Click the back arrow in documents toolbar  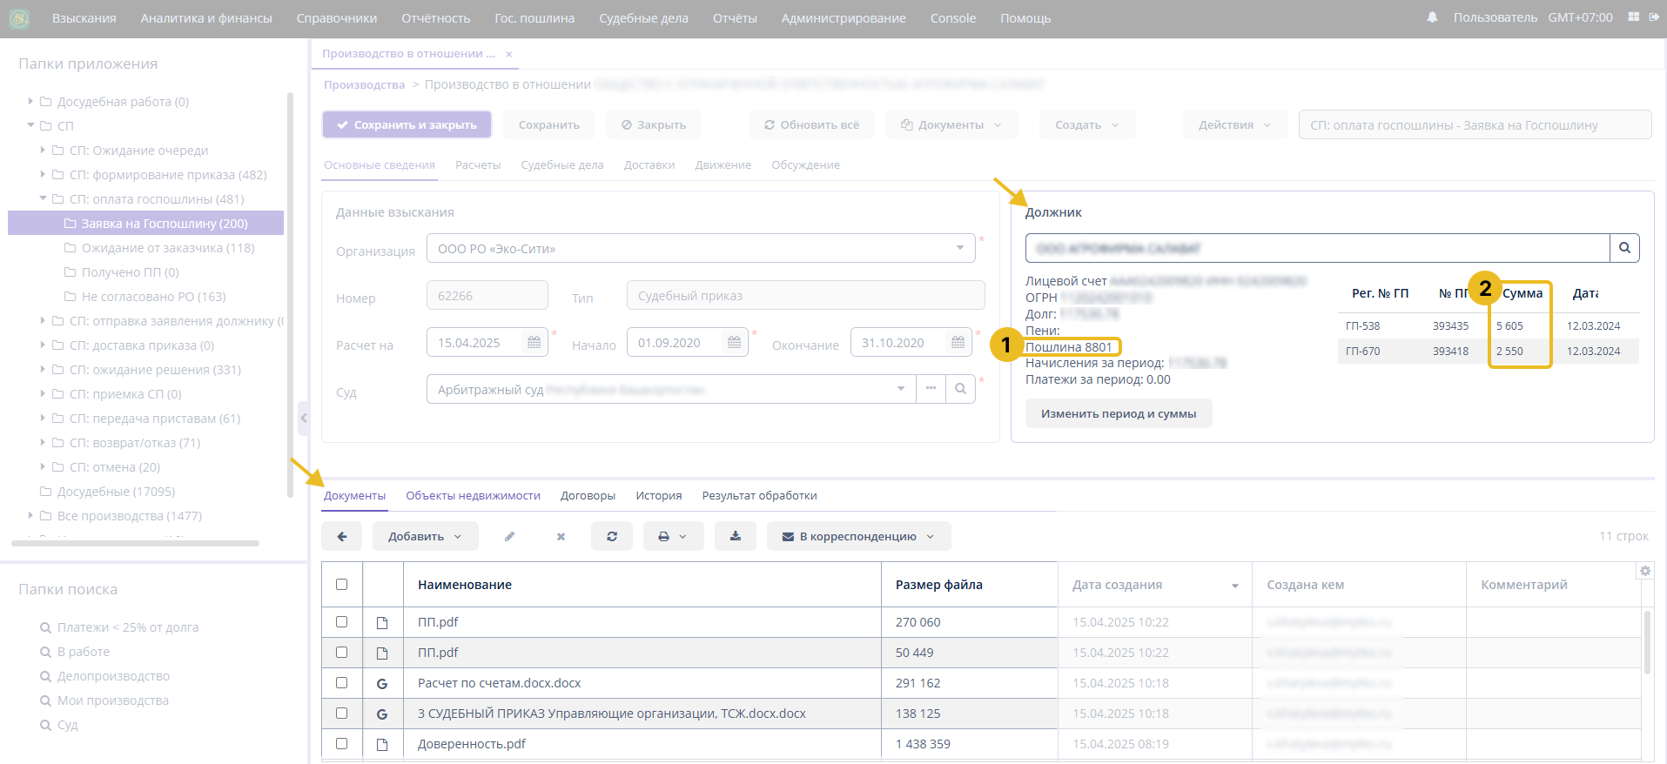point(341,537)
